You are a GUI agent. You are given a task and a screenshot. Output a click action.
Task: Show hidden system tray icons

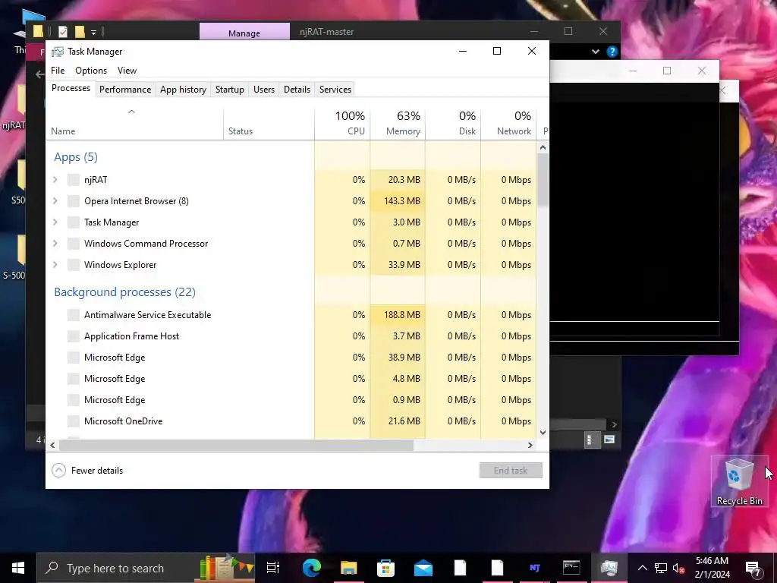pos(642,568)
